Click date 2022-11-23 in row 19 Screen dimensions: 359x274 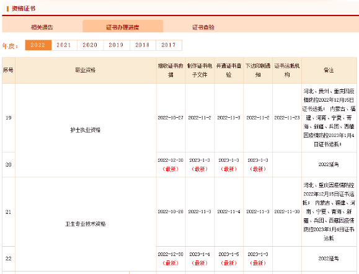pos(287,118)
